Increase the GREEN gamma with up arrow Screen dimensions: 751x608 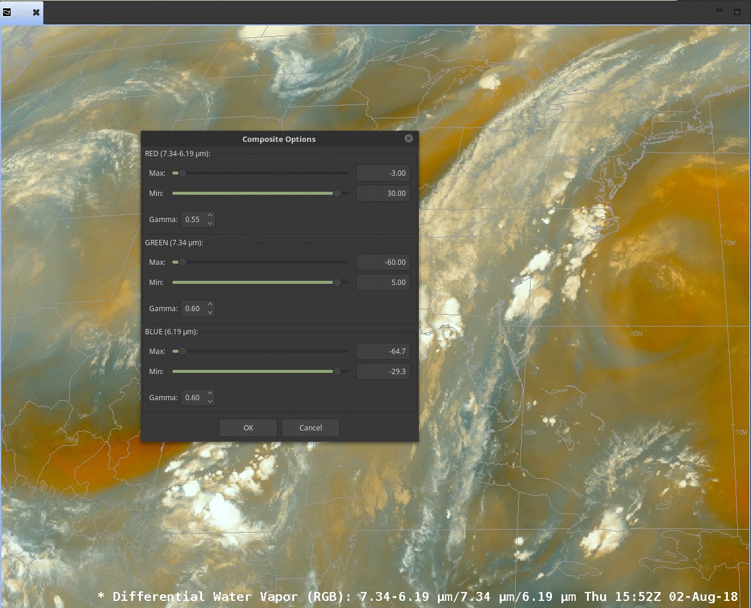tap(210, 304)
